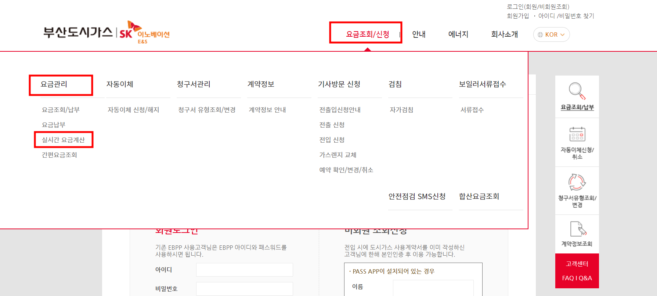Click the 가스렌지 교체 link
Screen dimensions: 657x296
point(338,155)
